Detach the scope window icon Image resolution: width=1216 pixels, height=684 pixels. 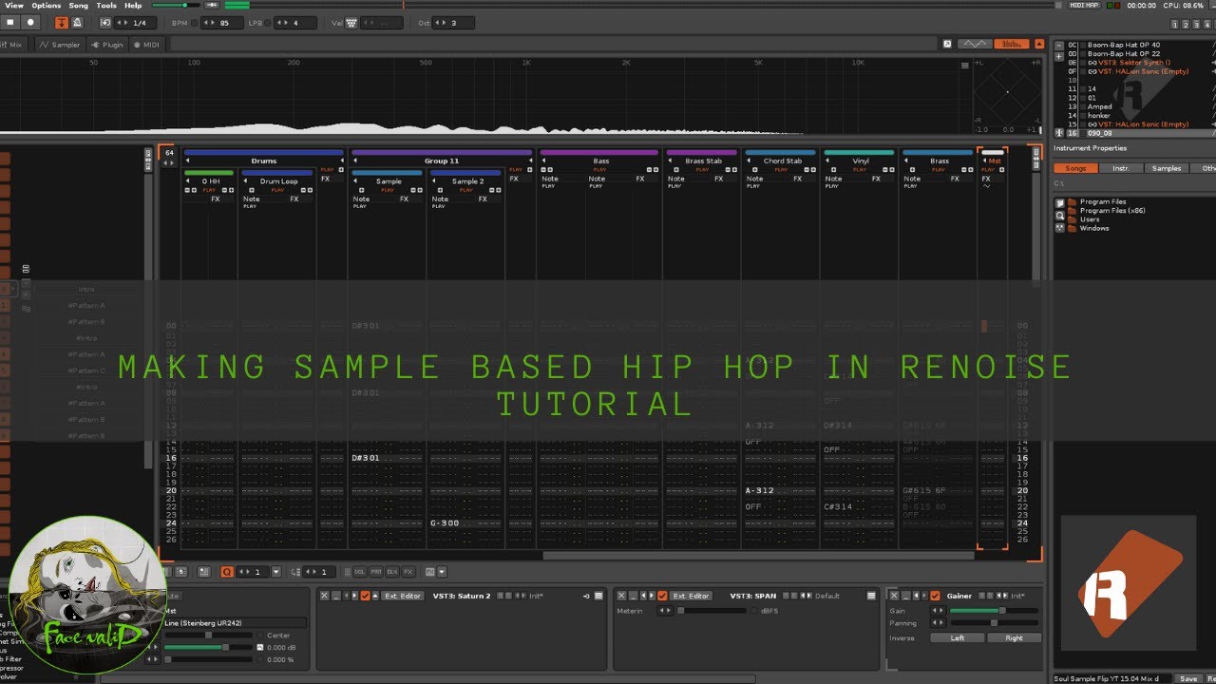947,44
